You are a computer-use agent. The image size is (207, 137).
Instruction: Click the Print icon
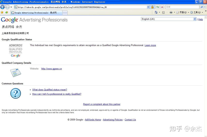coord(171,12)
